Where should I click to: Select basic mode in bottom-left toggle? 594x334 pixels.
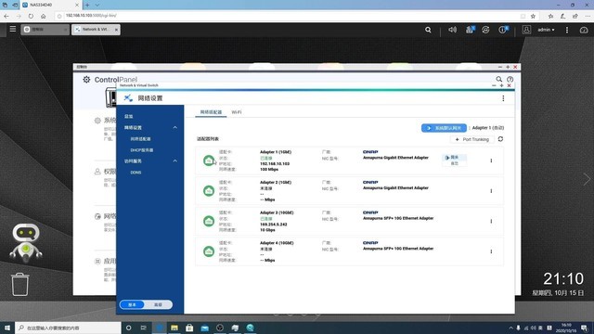tap(132, 304)
